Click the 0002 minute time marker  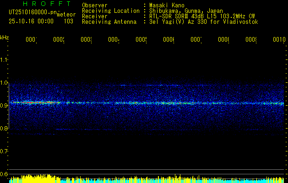tap(59, 40)
